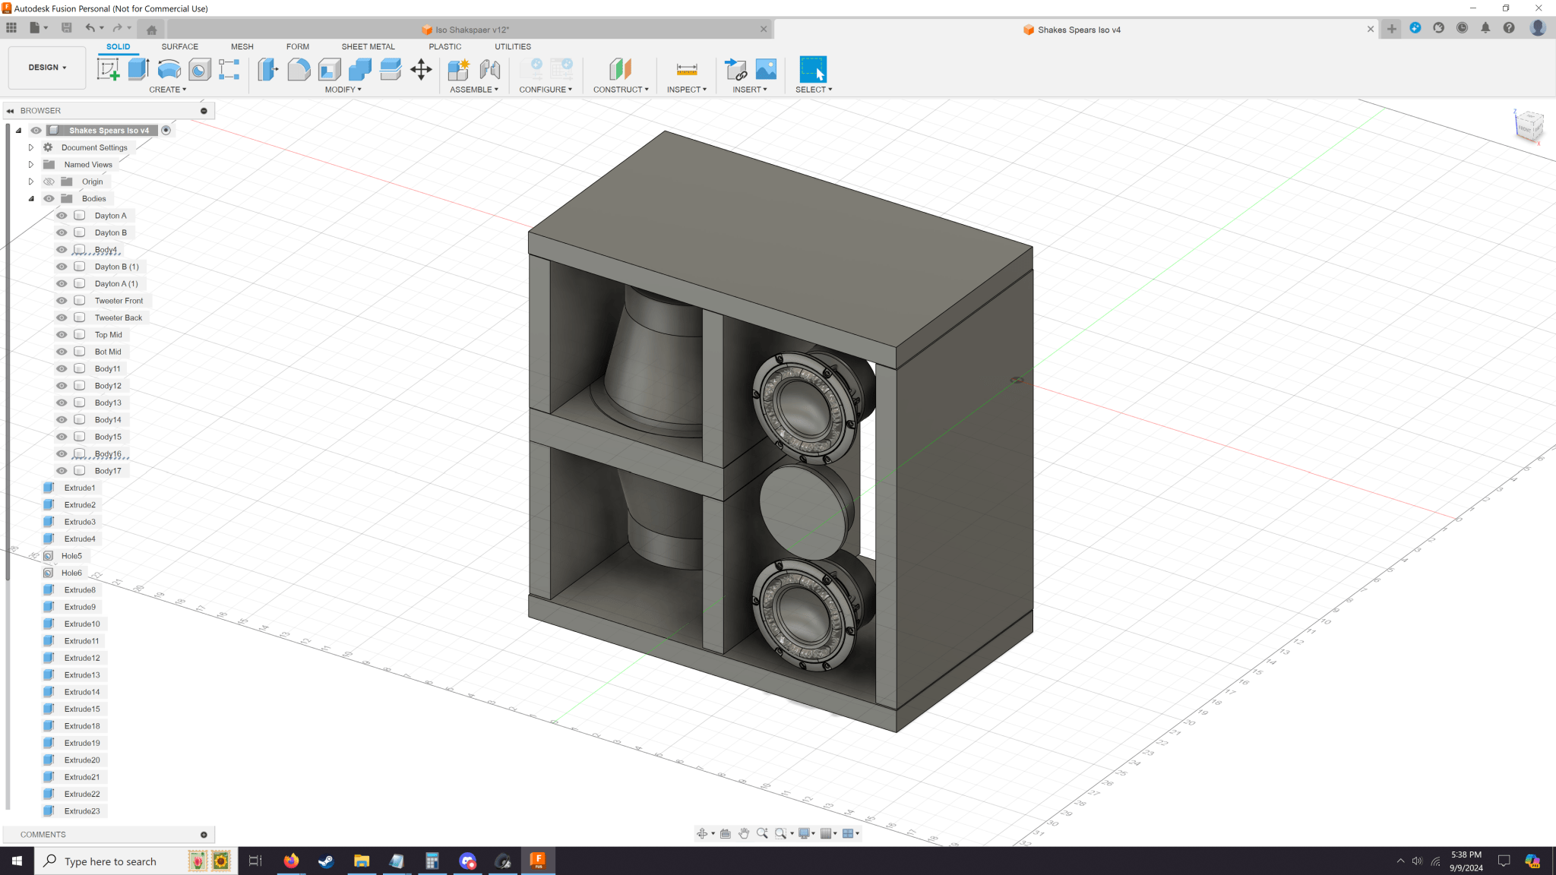Screen dimensions: 1556x875
Task: Collapse the BROWSER panel
Action: click(x=11, y=111)
